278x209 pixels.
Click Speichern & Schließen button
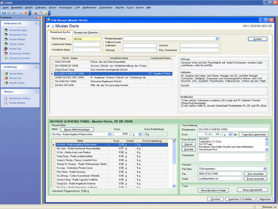240,199
